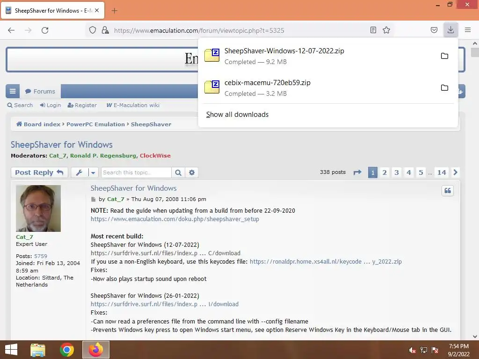Viewport: 479px width, 359px height.
Task: Toggle reader view icon in address bar
Action: click(x=373, y=30)
